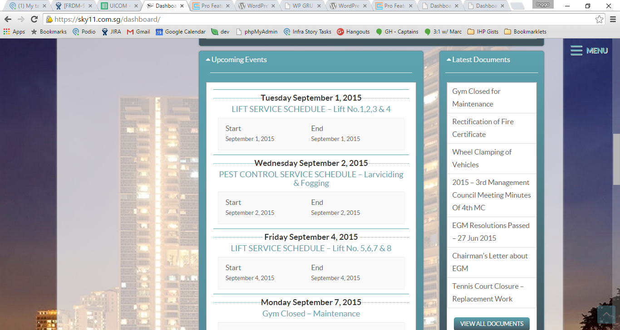Open Gym Closed – Maintenance event
Screen dimensions: 620x330
(311, 314)
